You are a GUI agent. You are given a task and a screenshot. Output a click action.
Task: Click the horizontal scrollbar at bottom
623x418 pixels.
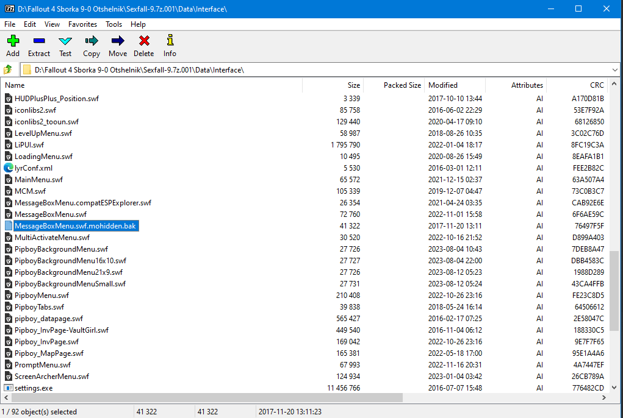[201, 398]
